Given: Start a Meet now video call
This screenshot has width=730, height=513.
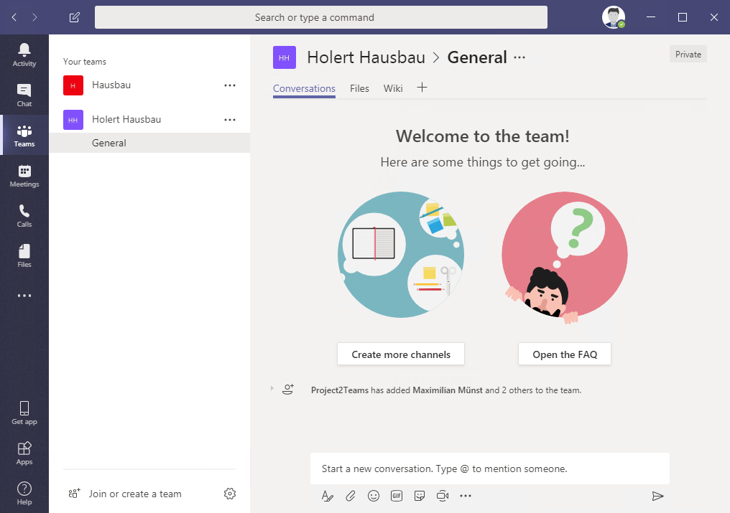Looking at the screenshot, I should 443,496.
